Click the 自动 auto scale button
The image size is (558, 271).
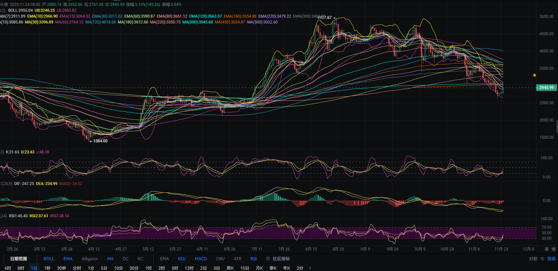[x=551, y=259]
